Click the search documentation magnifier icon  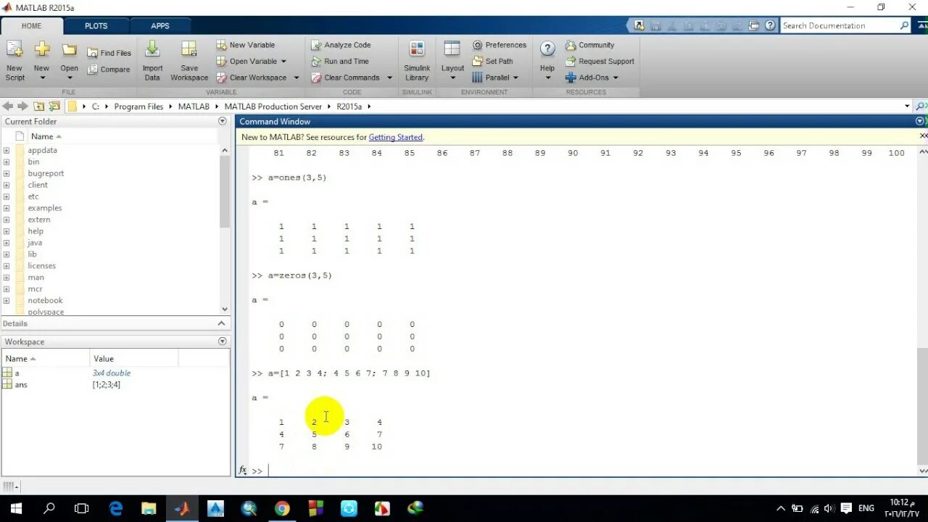(904, 25)
